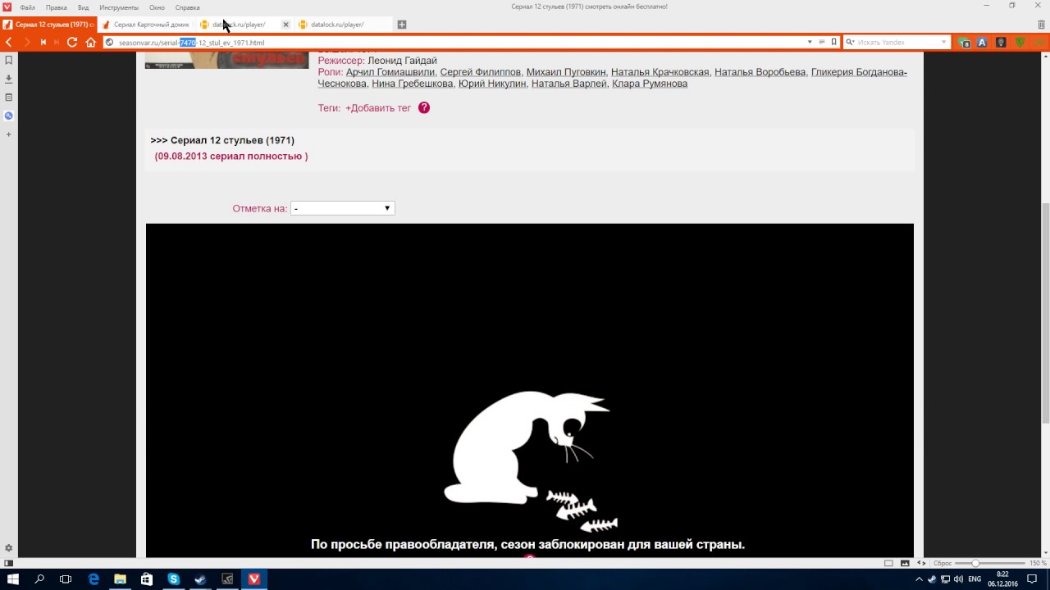This screenshot has width=1050, height=590.
Task: Open the Правка menu
Action: point(57,7)
